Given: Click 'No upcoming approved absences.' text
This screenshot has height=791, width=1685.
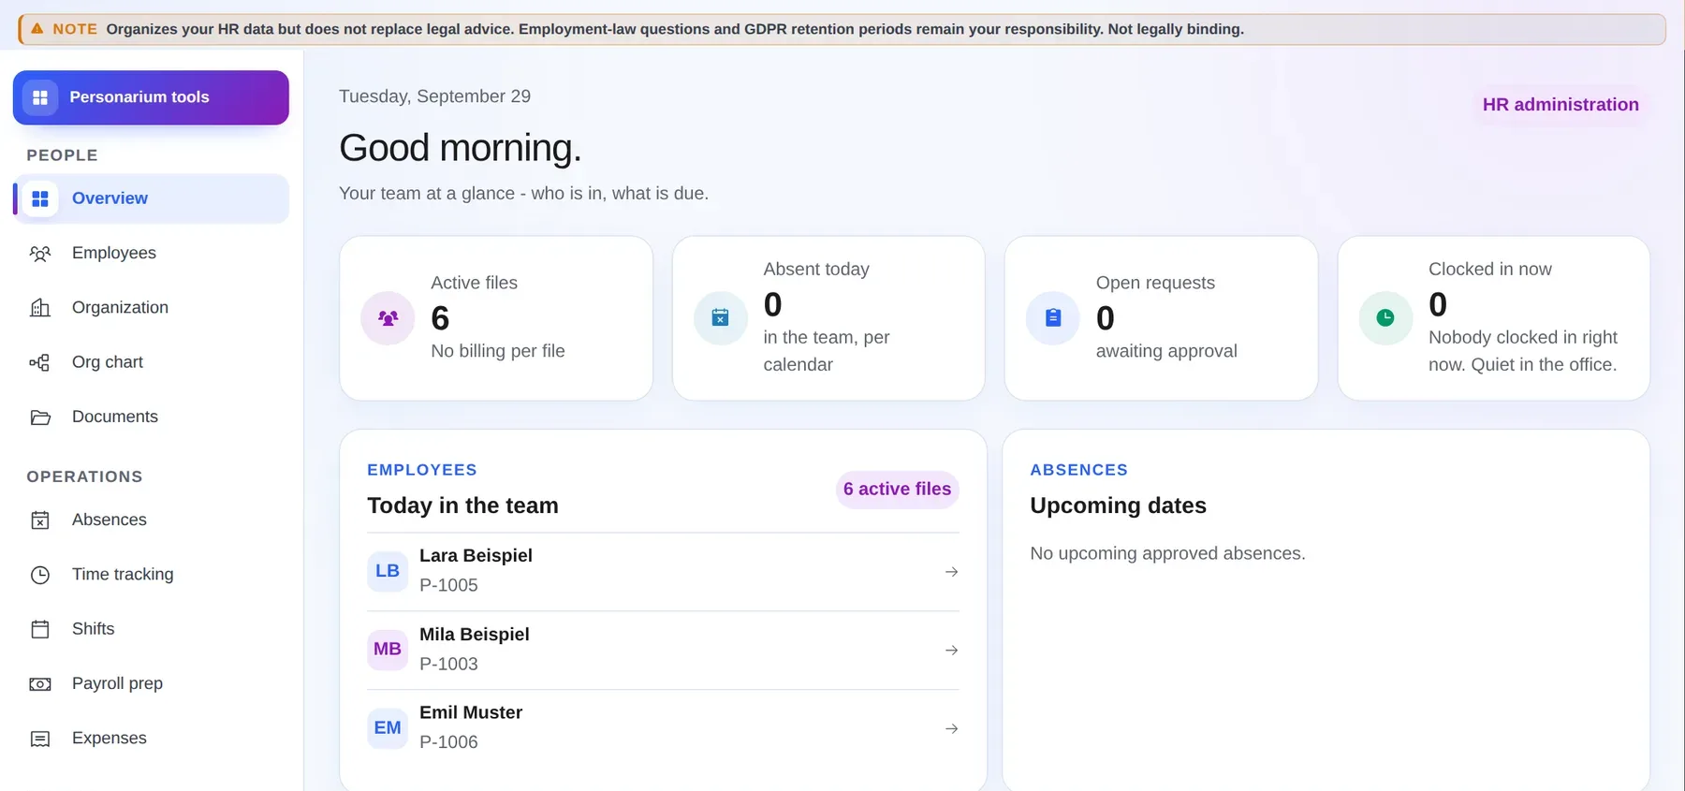Looking at the screenshot, I should [x=1167, y=553].
